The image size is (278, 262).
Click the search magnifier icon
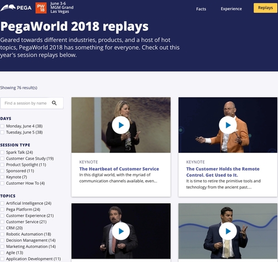54,103
